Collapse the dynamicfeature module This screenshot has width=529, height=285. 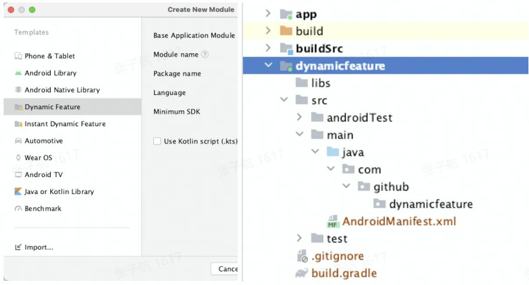268,65
